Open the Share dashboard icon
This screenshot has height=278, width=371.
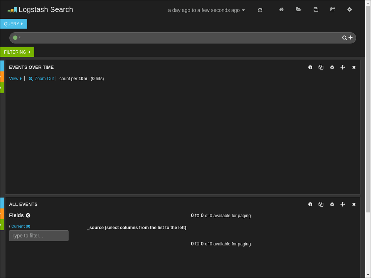tap(333, 9)
